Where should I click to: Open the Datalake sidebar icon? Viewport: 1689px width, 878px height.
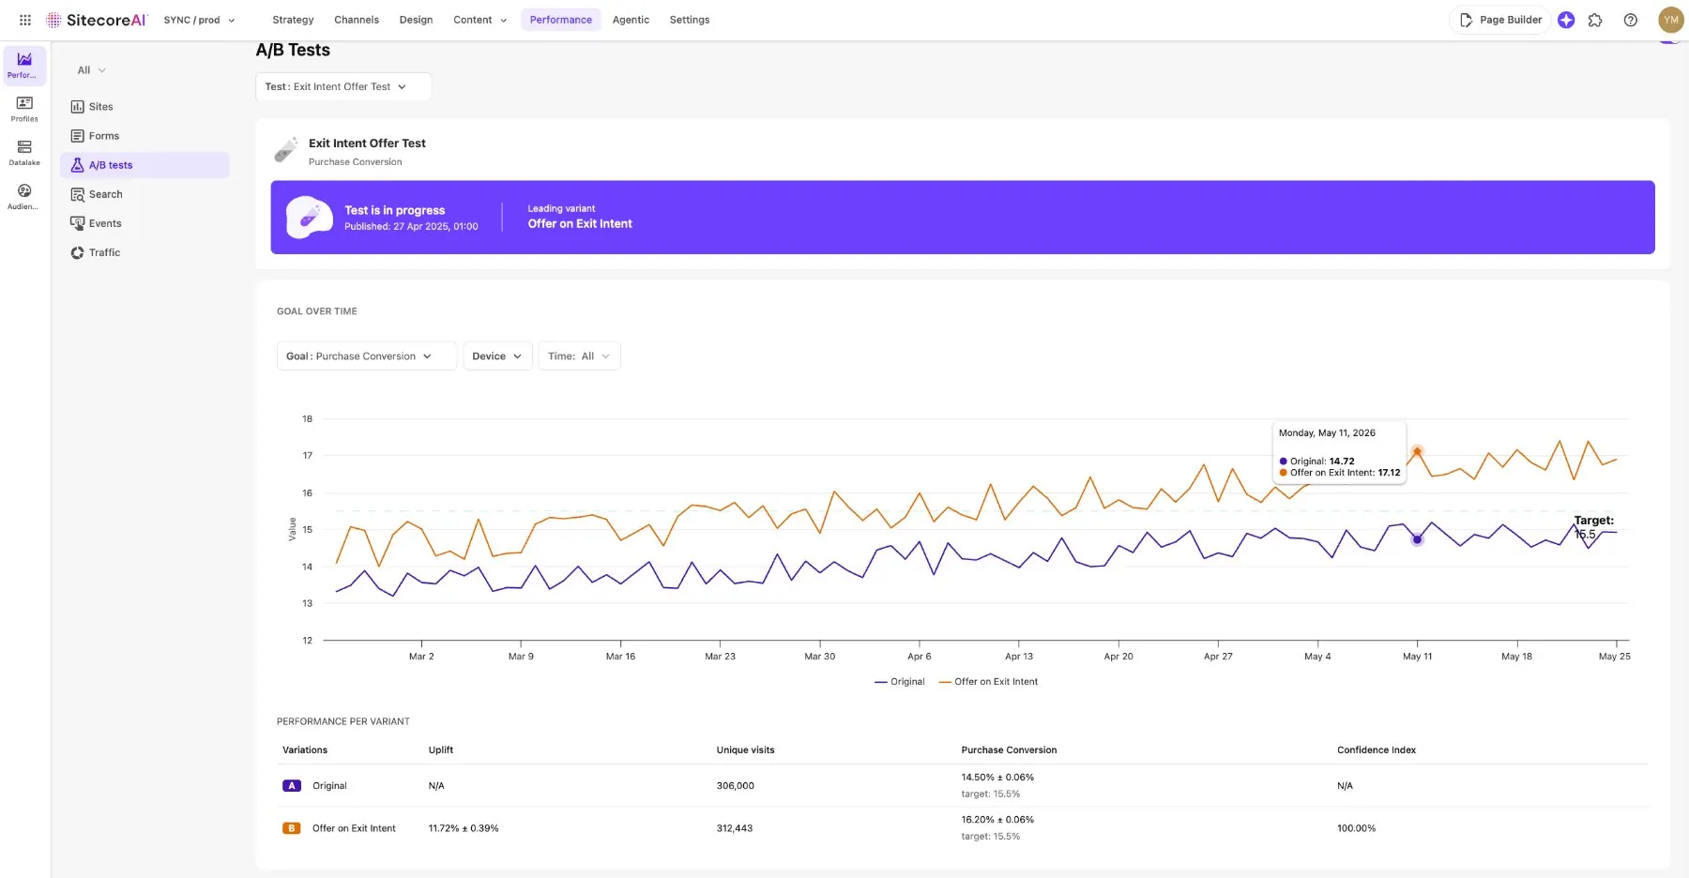point(24,153)
